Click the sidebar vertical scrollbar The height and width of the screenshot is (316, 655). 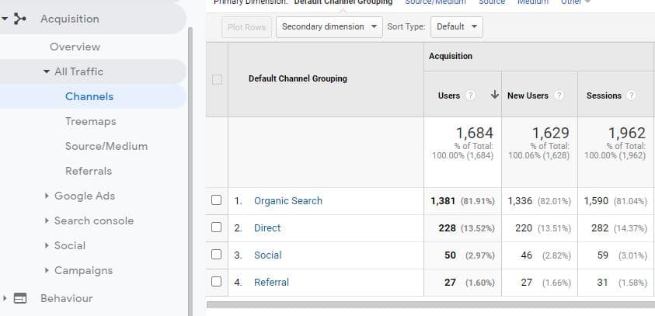point(190,171)
